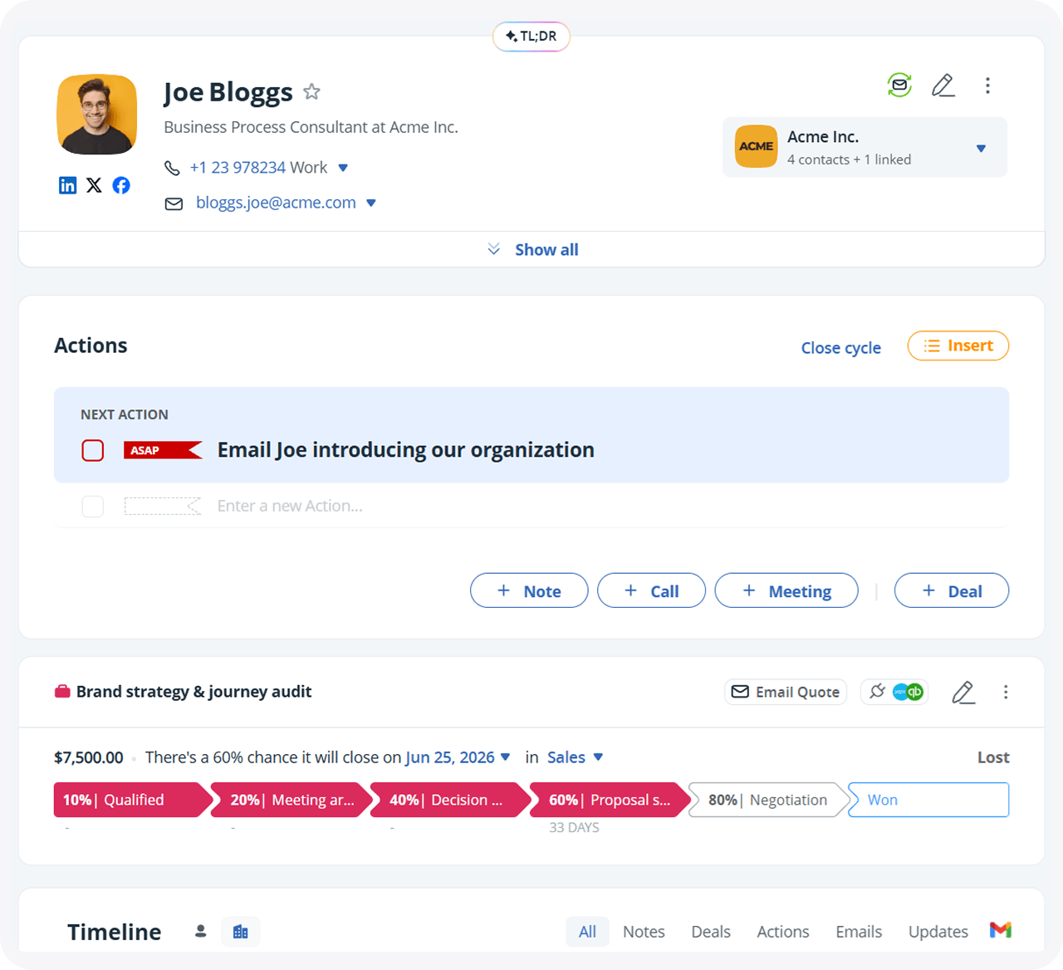1063x970 pixels.
Task: Switch to Deals timeline tab
Action: [x=711, y=932]
